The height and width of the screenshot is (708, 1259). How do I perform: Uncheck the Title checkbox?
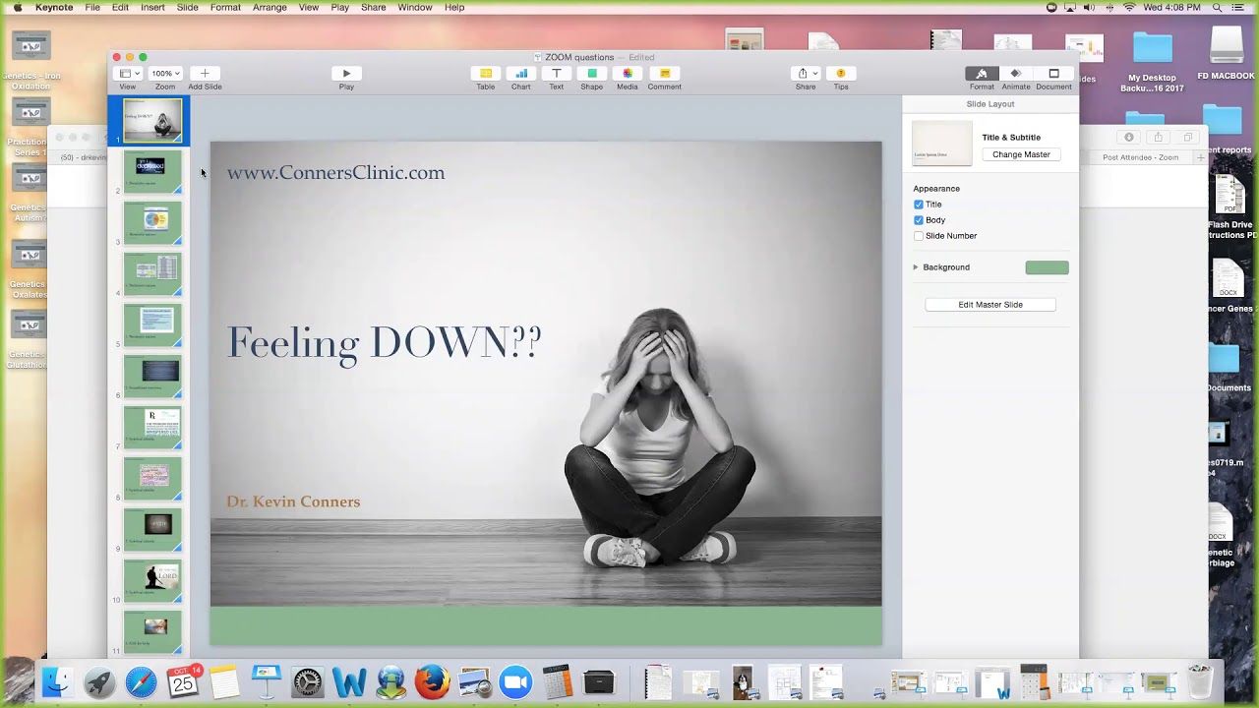point(919,205)
